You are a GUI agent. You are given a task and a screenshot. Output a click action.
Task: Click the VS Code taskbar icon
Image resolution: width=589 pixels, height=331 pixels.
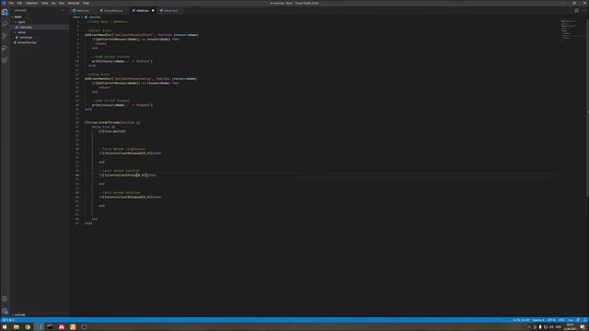point(39,327)
